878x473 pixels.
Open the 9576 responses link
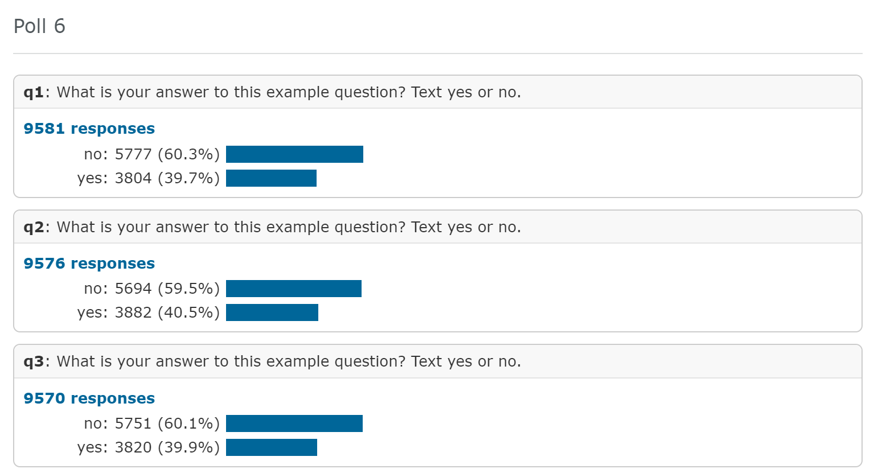[x=89, y=264]
